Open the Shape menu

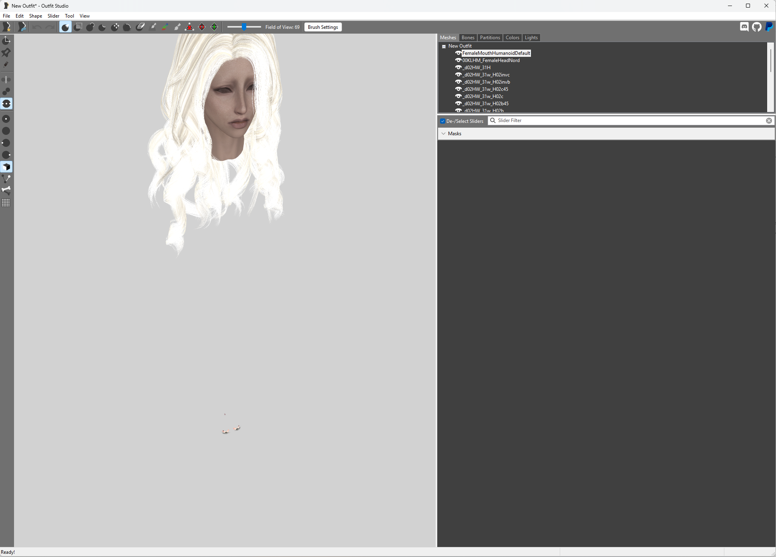[35, 16]
